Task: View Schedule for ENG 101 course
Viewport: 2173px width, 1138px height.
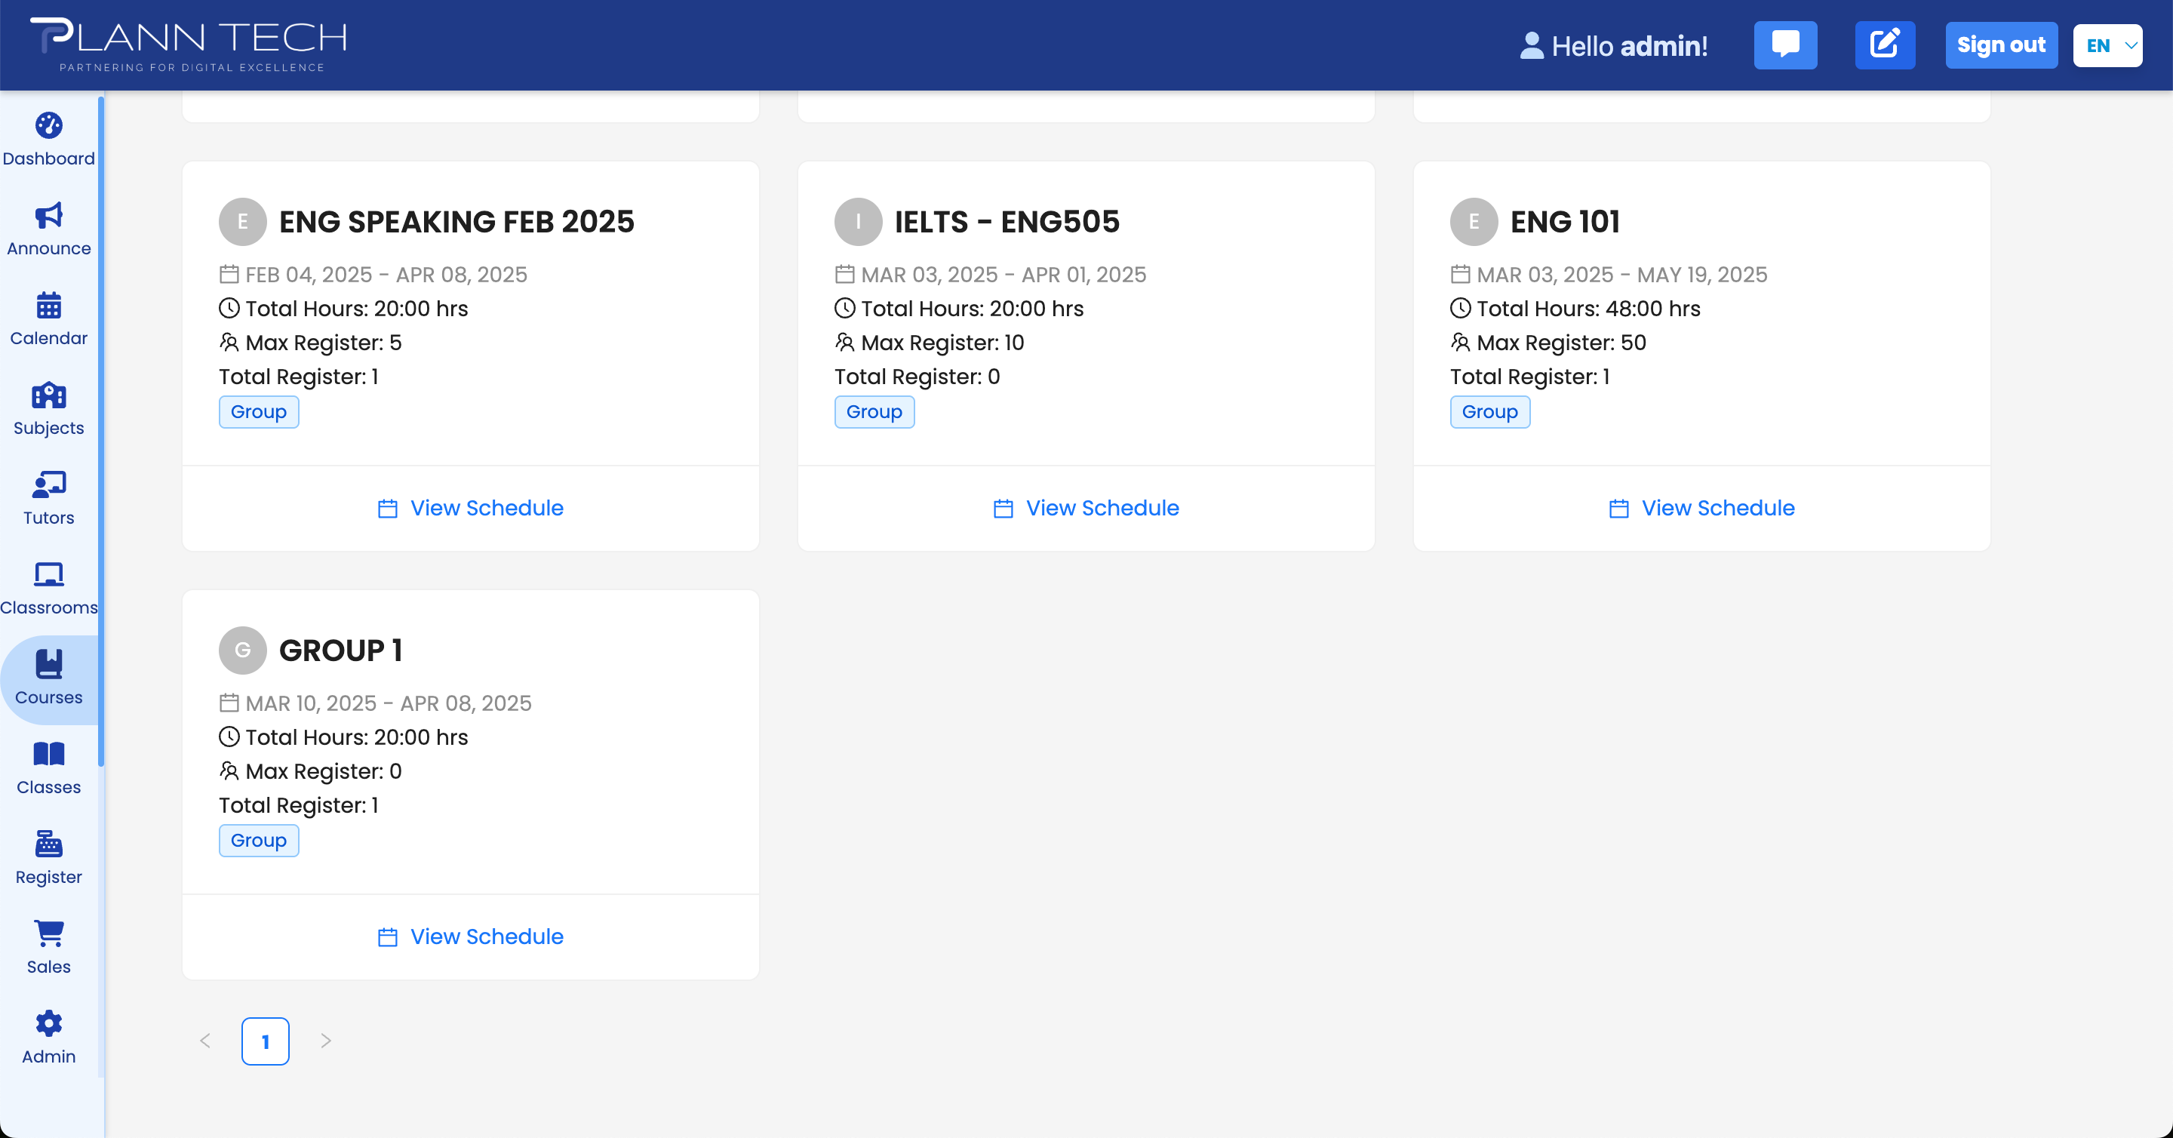Action: click(x=1701, y=508)
